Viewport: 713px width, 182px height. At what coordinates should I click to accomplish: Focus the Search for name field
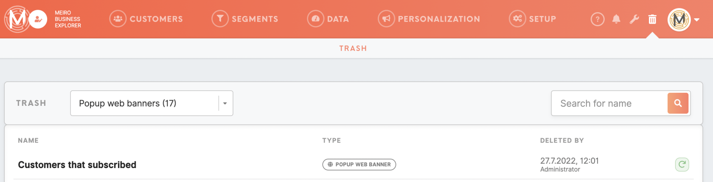pos(609,103)
